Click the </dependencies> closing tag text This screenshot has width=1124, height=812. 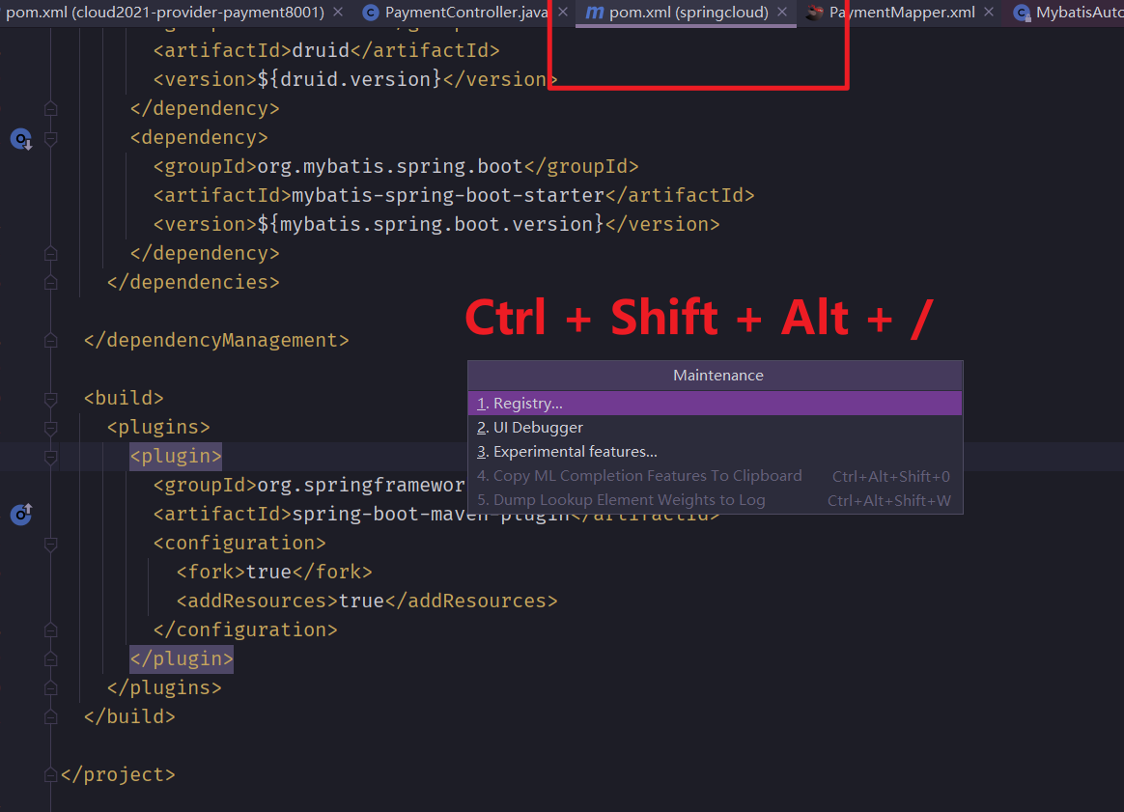[193, 282]
